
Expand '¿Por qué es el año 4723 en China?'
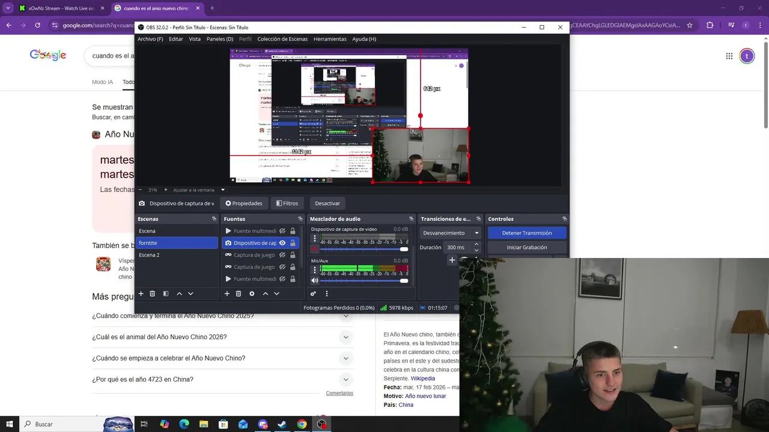click(345, 379)
